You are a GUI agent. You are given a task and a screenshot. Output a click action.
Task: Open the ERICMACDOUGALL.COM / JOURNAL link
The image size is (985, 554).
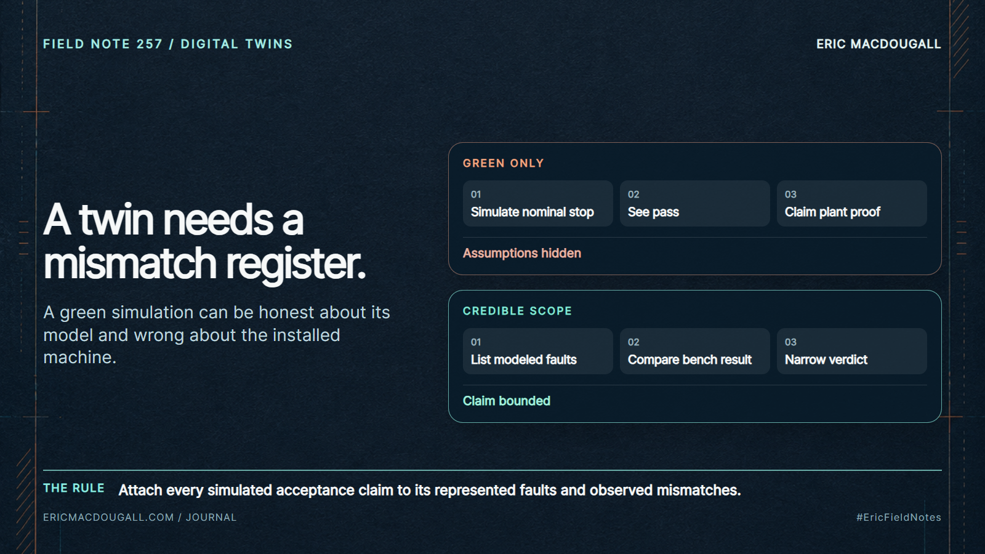140,517
